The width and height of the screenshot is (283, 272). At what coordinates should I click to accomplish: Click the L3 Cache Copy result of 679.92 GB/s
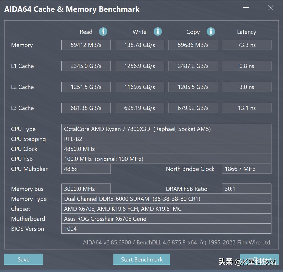[x=193, y=108]
